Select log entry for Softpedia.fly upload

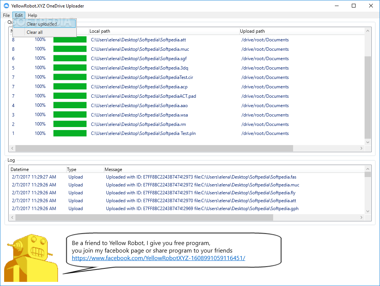(187, 193)
